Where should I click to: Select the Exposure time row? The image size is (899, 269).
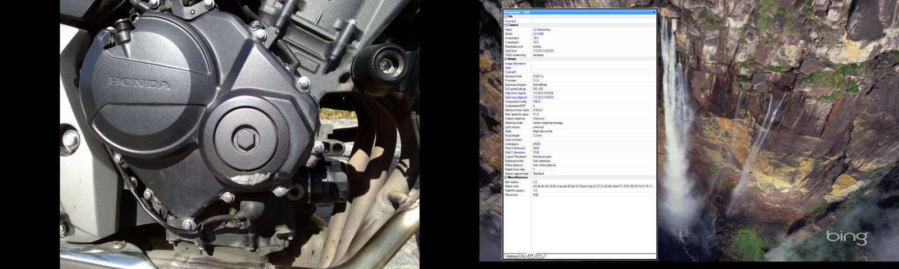pyautogui.click(x=579, y=76)
